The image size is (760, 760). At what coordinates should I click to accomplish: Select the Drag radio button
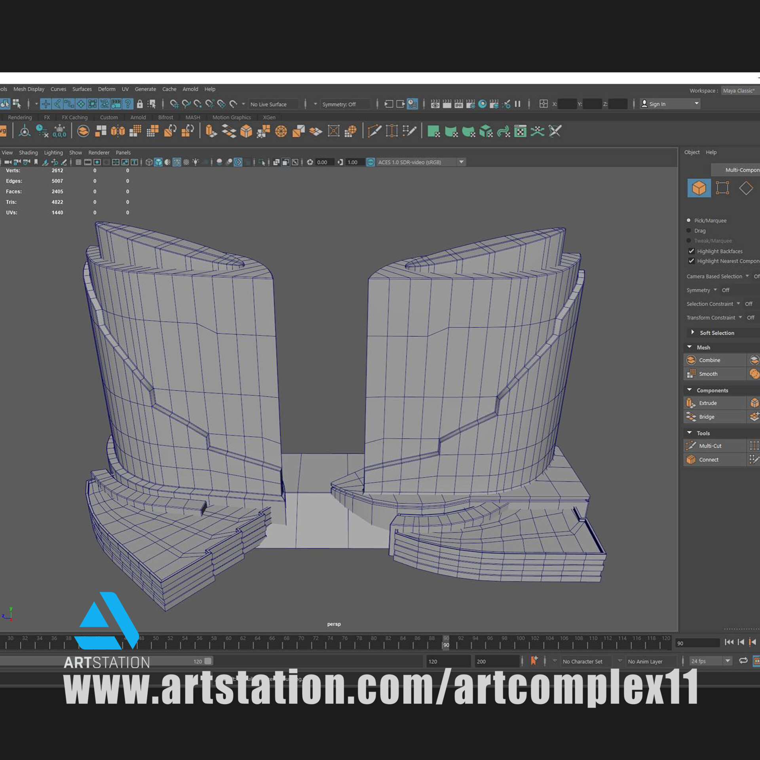tap(689, 231)
